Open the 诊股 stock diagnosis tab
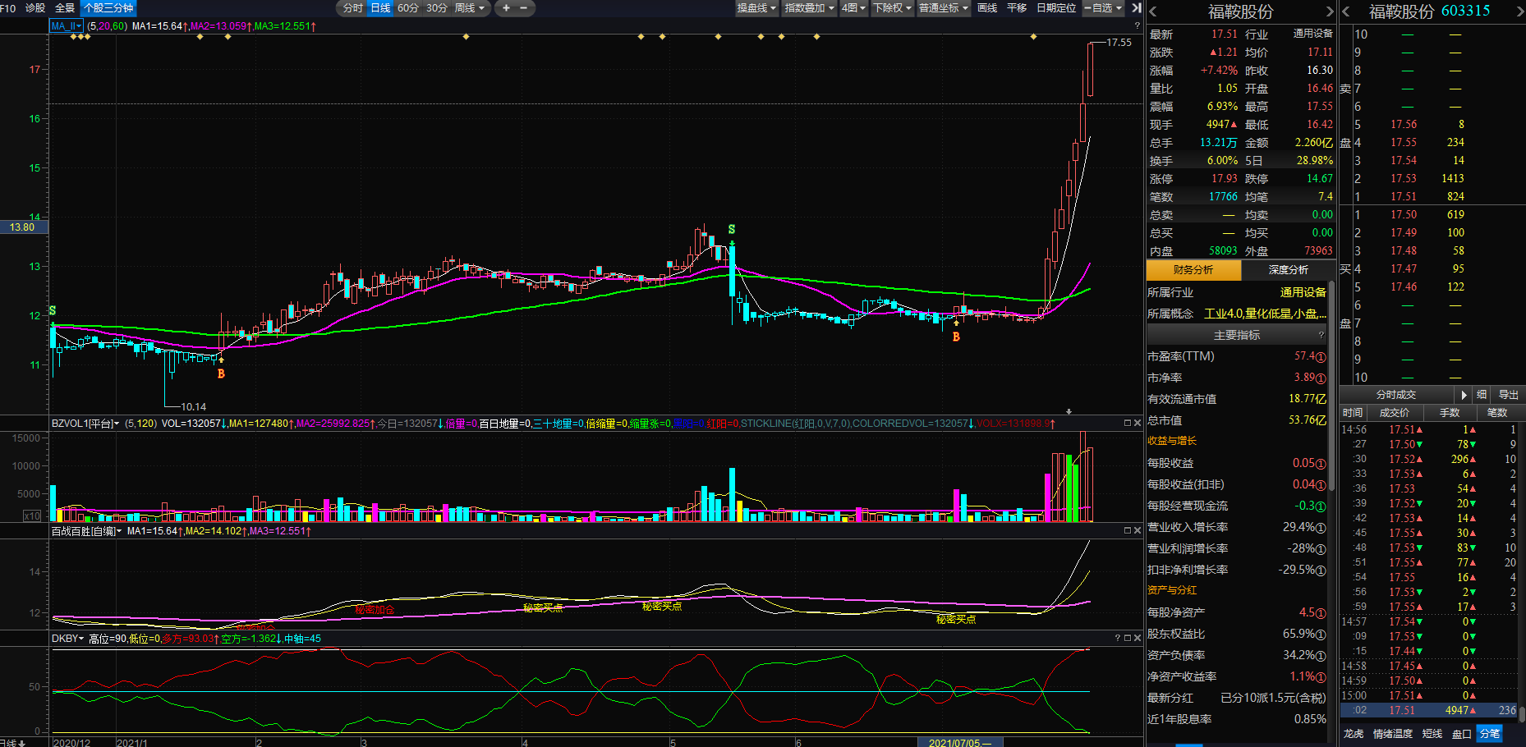Image resolution: width=1526 pixels, height=747 pixels. tap(35, 8)
